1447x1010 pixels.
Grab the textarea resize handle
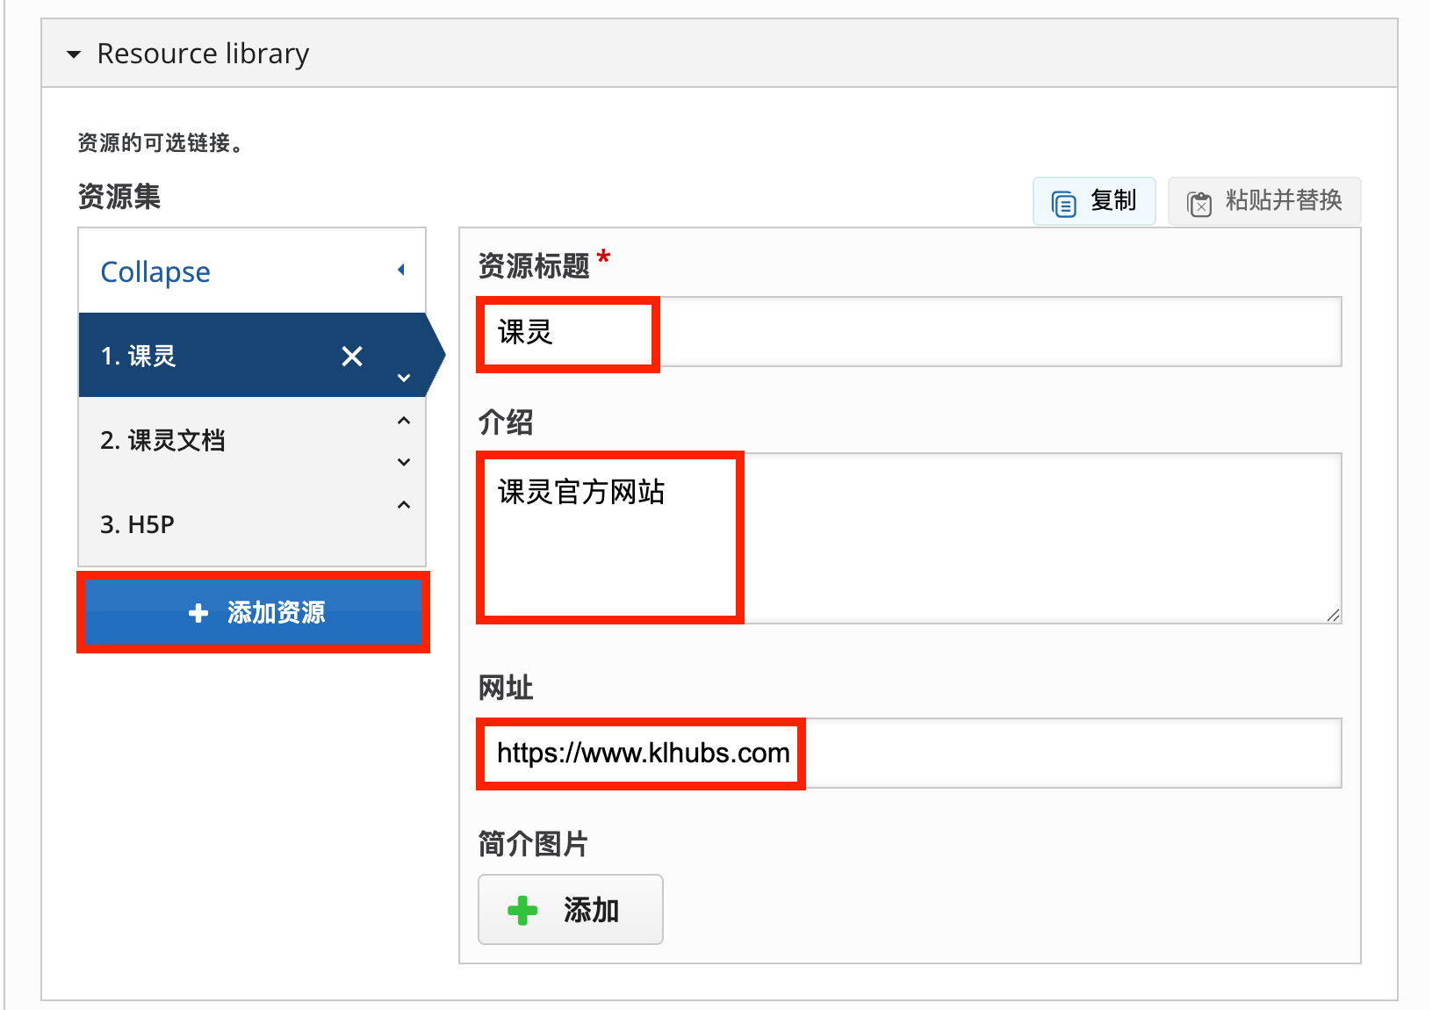[1333, 616]
